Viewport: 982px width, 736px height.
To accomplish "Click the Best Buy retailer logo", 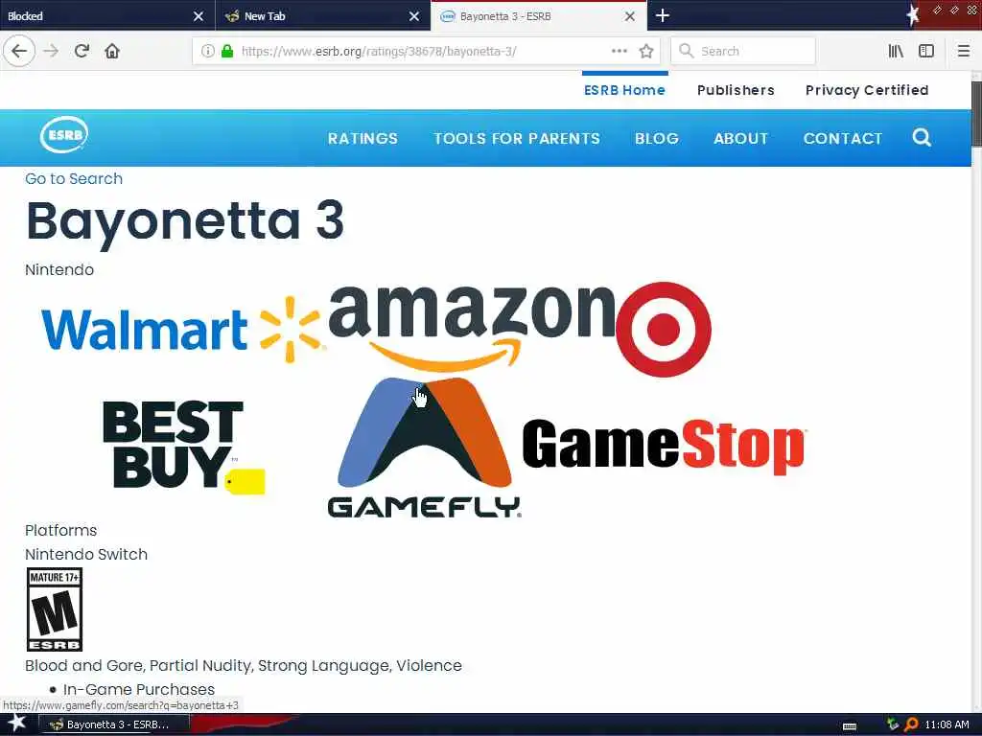I will tap(183, 447).
